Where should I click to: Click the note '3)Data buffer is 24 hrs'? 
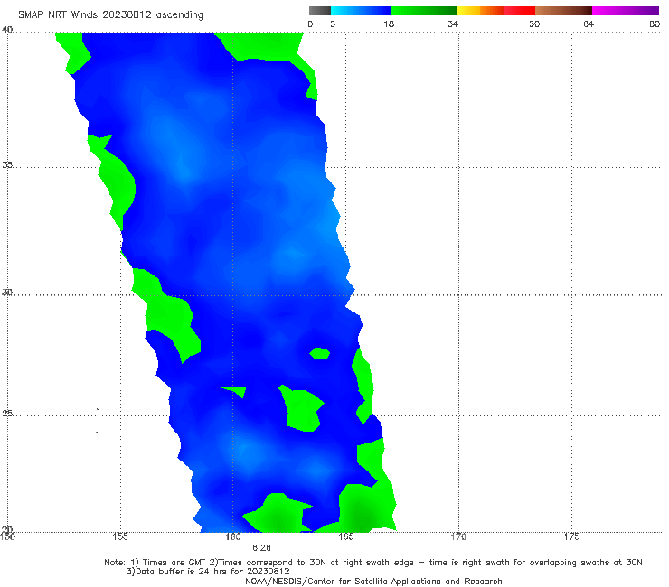click(208, 572)
